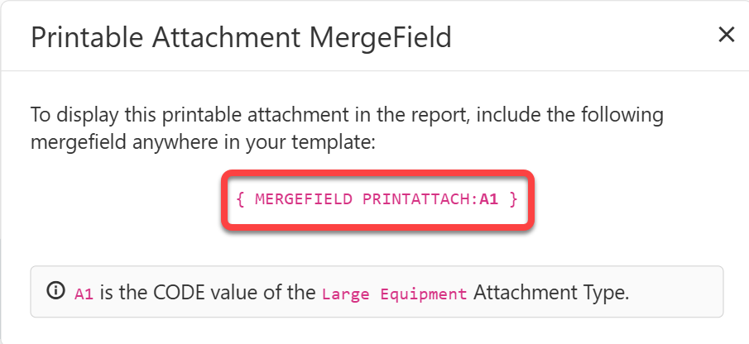
Task: Click the word MERGEFIELD in the snippet
Action: [305, 199]
